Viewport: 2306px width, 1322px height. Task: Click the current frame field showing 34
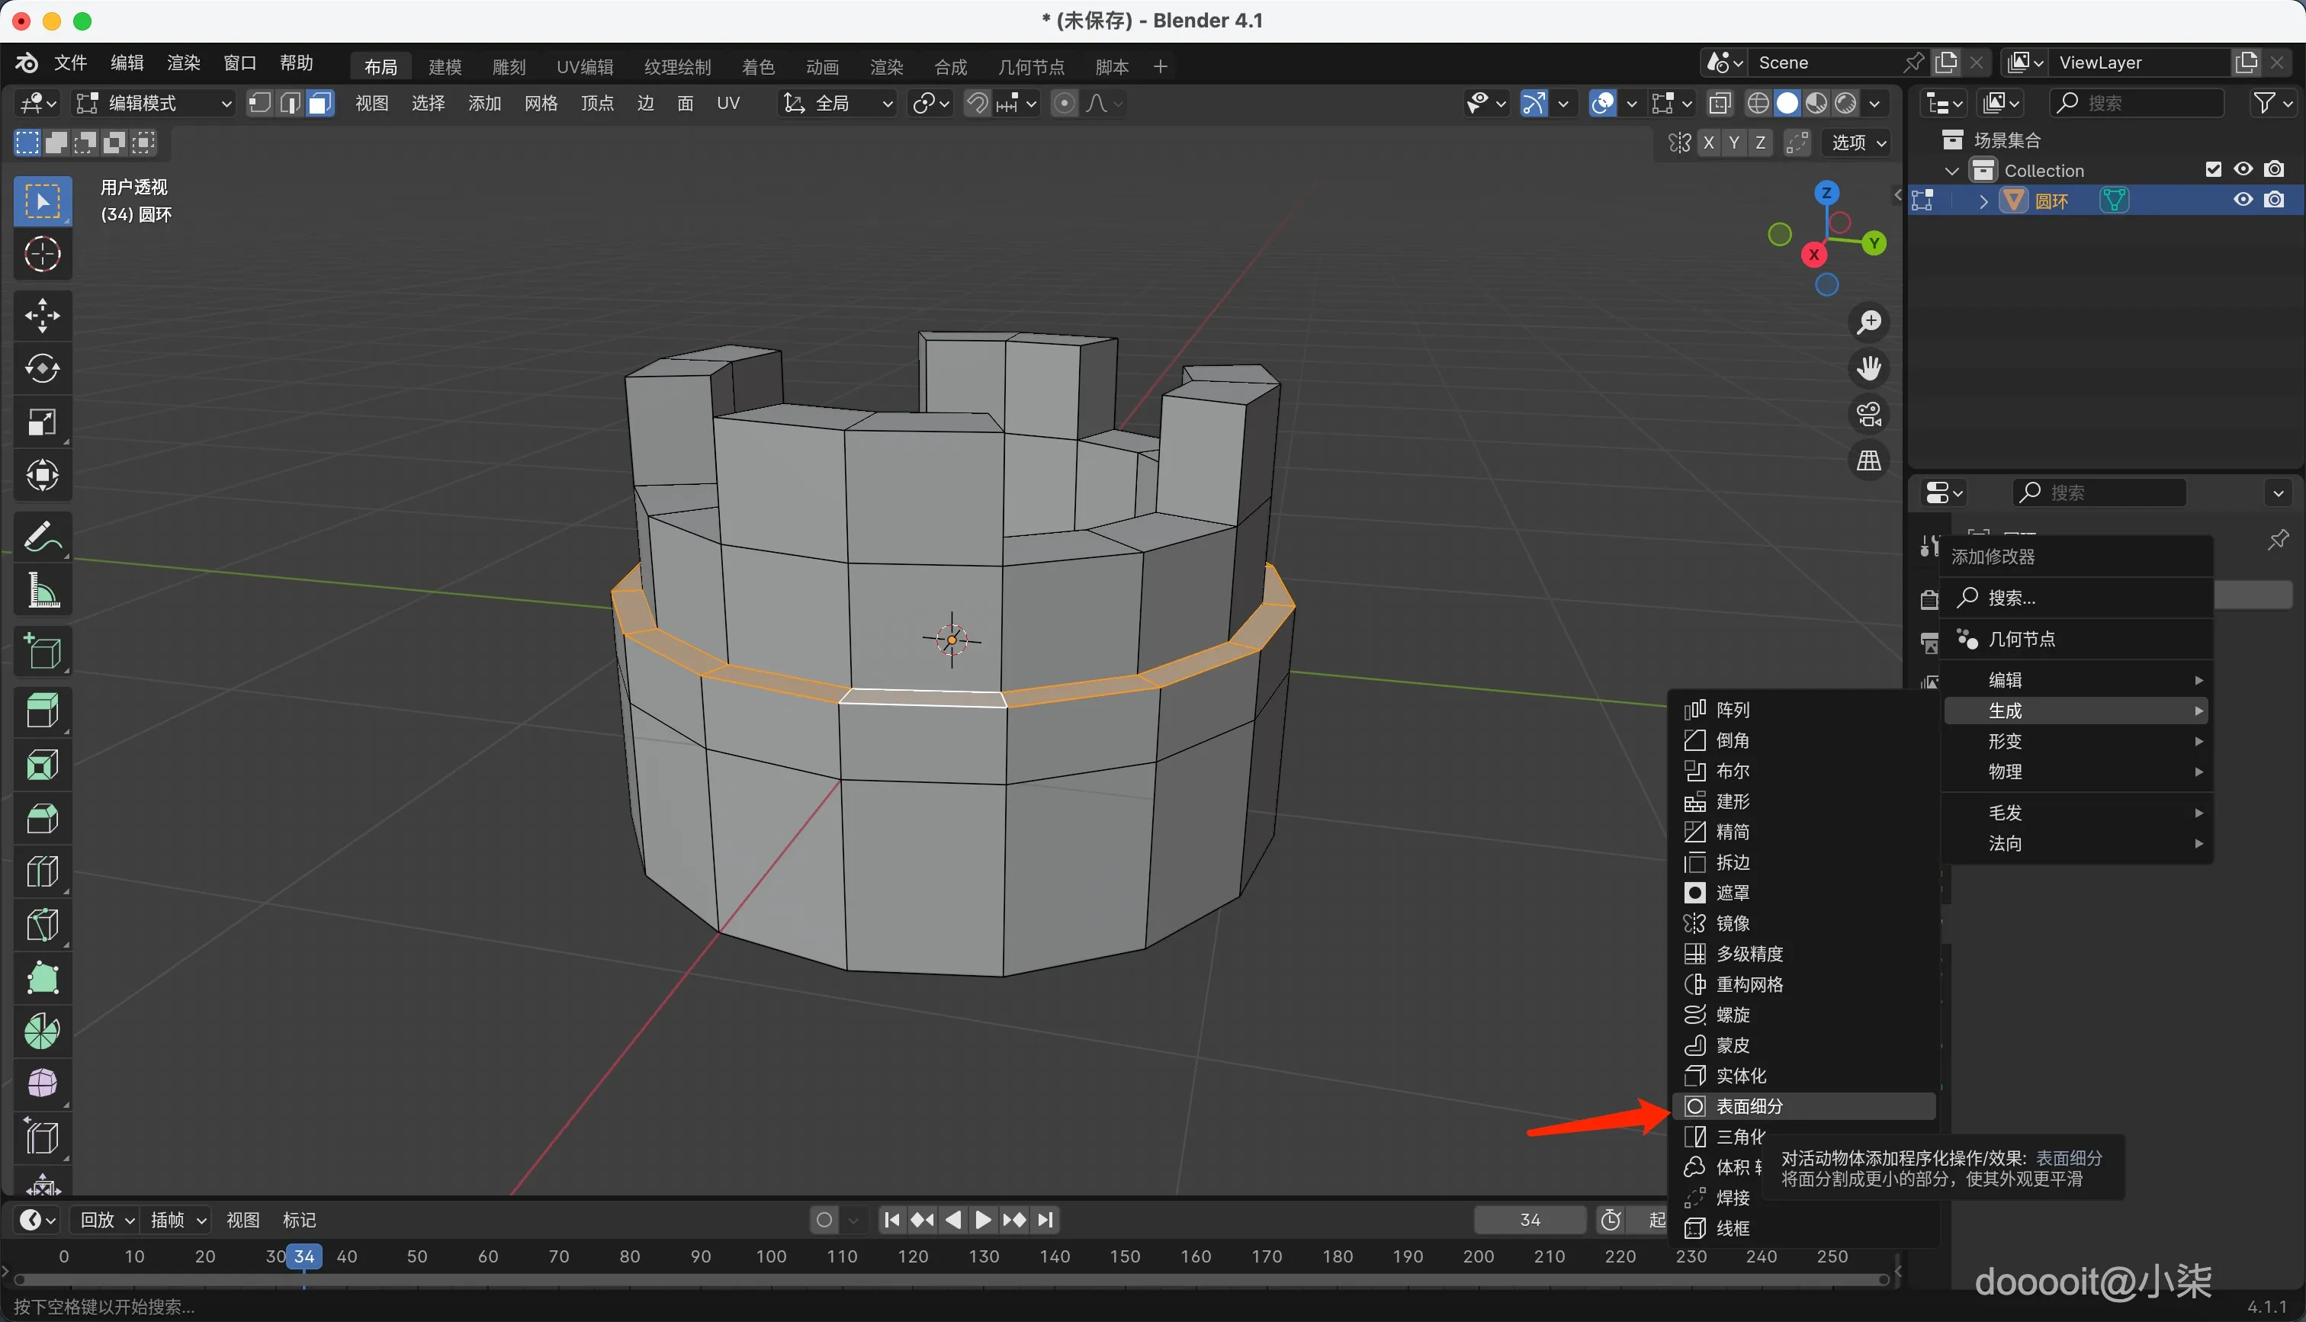coord(1530,1219)
